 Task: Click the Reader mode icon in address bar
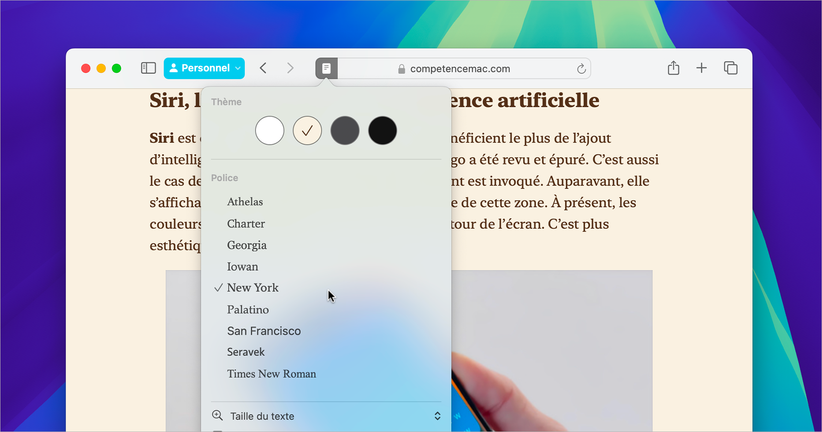point(326,68)
